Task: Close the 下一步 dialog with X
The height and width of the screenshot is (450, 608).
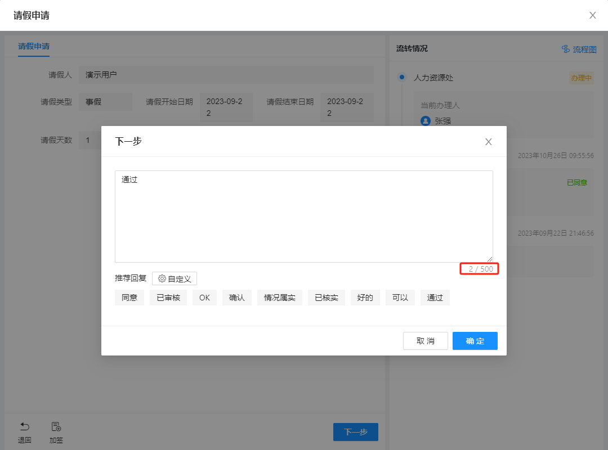Action: coord(488,142)
